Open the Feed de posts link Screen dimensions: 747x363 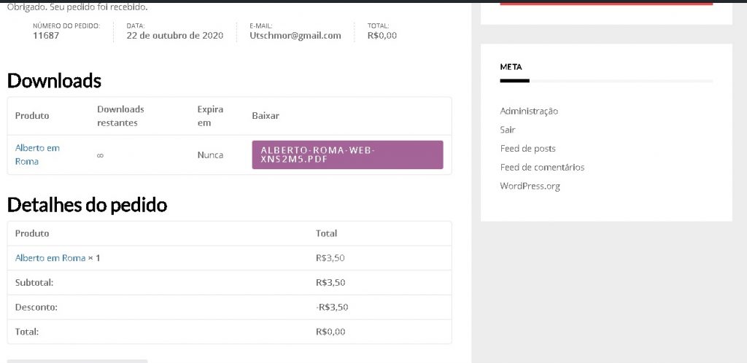(x=527, y=149)
